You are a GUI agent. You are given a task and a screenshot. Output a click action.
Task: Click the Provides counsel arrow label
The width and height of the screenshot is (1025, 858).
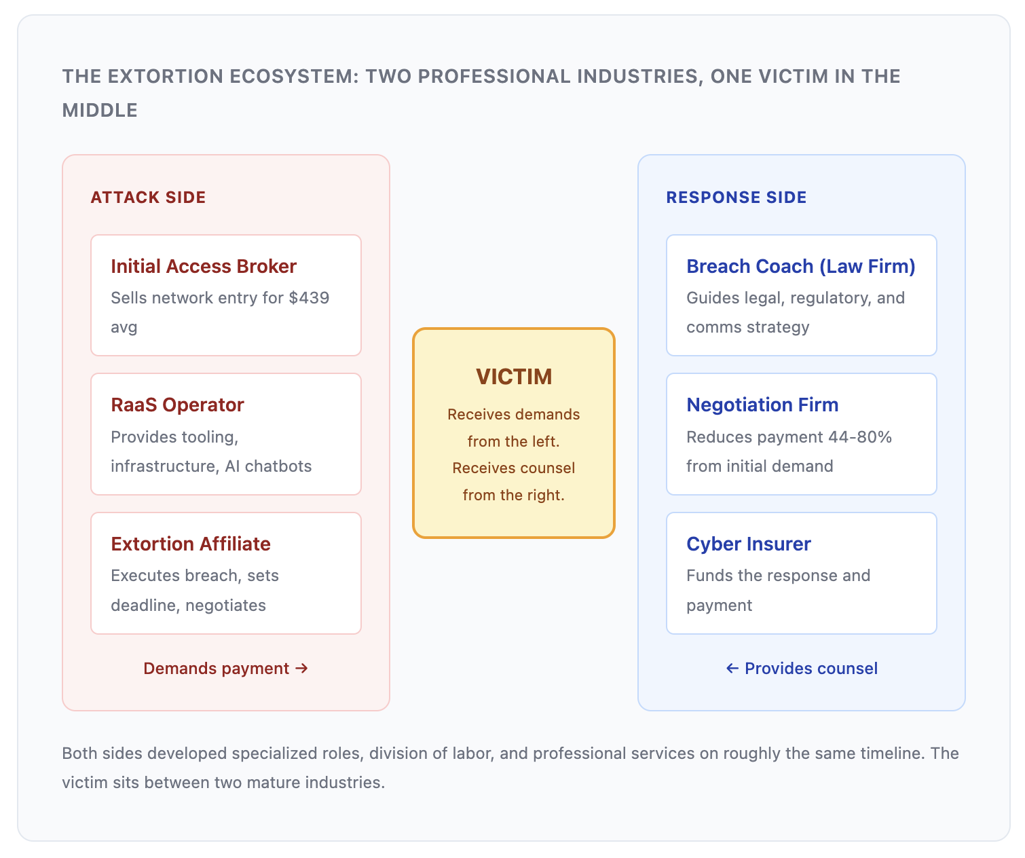[802, 669]
